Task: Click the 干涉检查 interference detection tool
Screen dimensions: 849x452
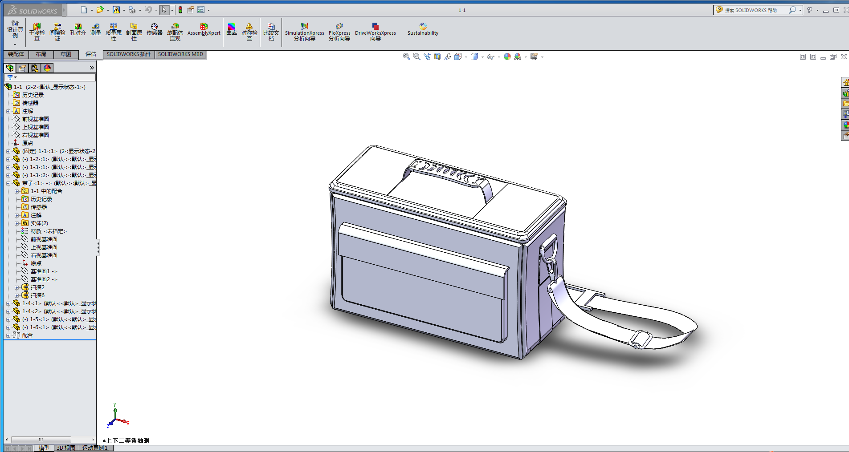Action: pos(37,32)
